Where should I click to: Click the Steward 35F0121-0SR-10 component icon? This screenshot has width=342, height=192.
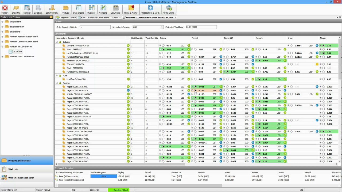[64, 46]
